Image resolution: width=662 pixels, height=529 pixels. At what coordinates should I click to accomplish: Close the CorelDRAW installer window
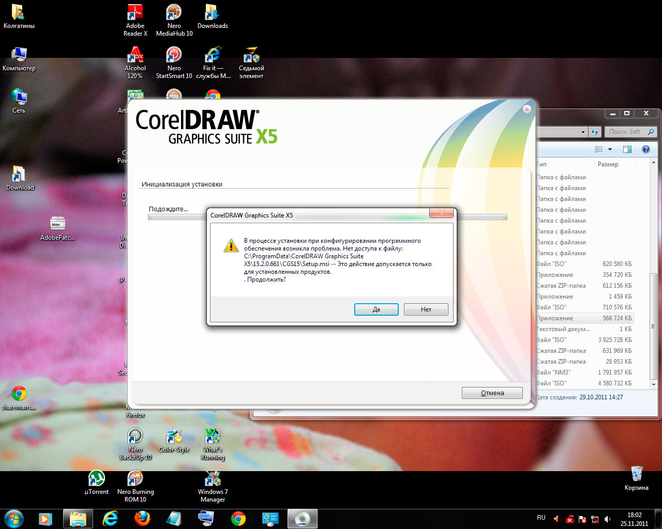(x=526, y=109)
